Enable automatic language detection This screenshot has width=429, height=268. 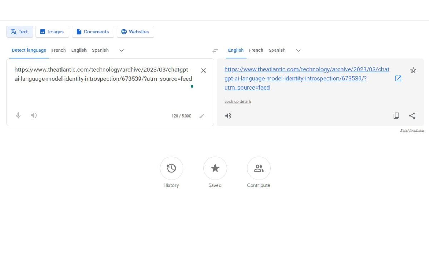tap(29, 50)
